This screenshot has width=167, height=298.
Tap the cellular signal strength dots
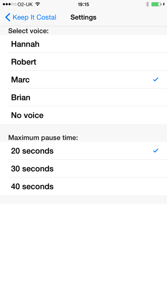point(9,4)
